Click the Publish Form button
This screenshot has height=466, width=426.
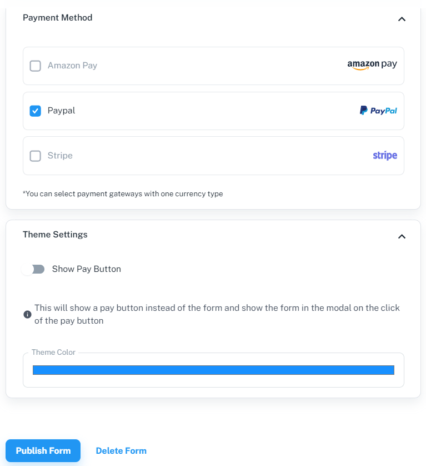[x=43, y=450]
